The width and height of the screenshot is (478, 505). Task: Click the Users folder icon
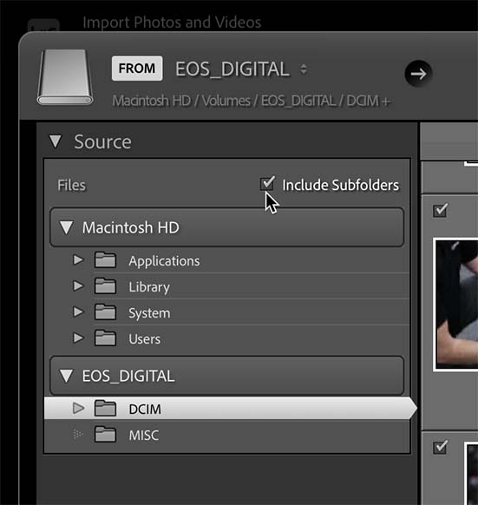click(x=105, y=338)
